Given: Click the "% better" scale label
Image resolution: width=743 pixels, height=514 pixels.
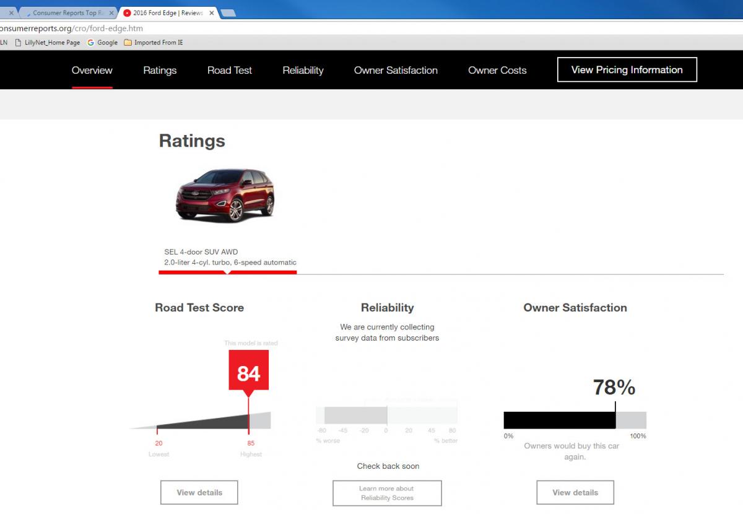Looking at the screenshot, I should point(446,441).
